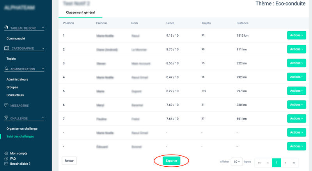This screenshot has width=312, height=171.
Task: Click the Challenge trophy icon
Action: click(x=7, y=118)
